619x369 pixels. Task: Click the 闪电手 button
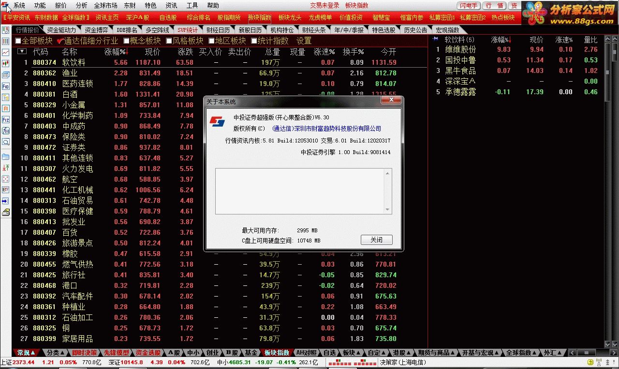pos(468,5)
